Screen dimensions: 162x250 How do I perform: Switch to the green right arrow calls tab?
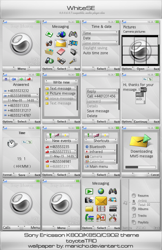(21, 79)
